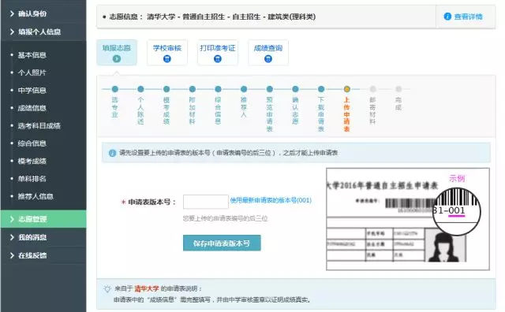Click the 附加材料 step dot
This screenshot has height=312, width=505.
pos(193,89)
